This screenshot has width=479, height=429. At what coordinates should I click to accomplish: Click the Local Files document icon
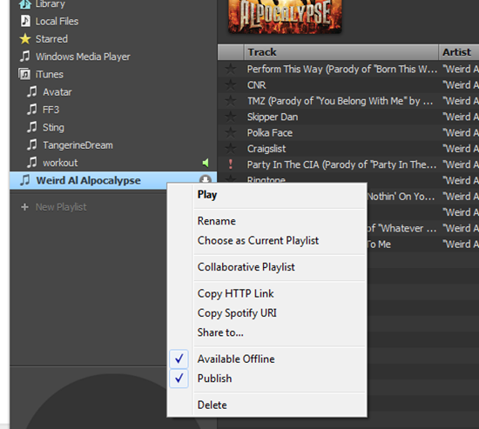coord(25,21)
